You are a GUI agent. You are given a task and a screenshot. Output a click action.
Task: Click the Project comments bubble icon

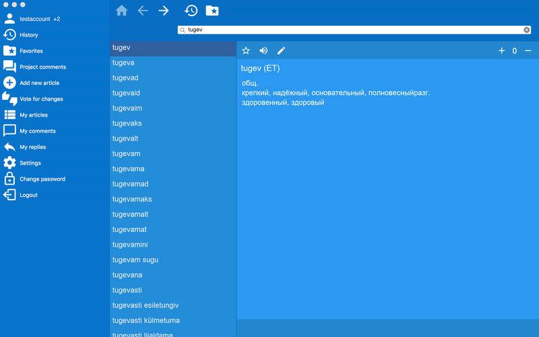tap(9, 67)
